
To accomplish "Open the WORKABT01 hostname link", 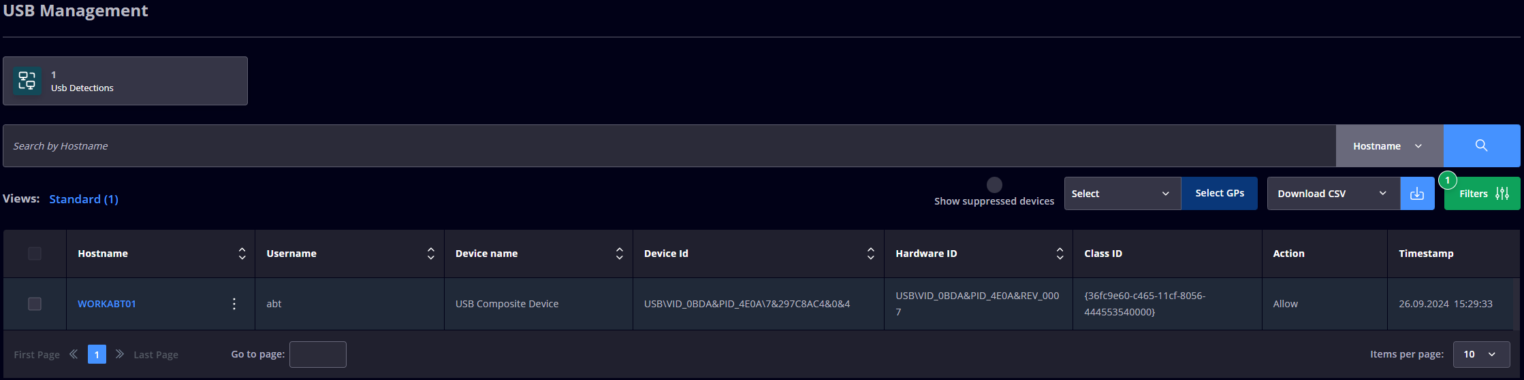I will (107, 304).
